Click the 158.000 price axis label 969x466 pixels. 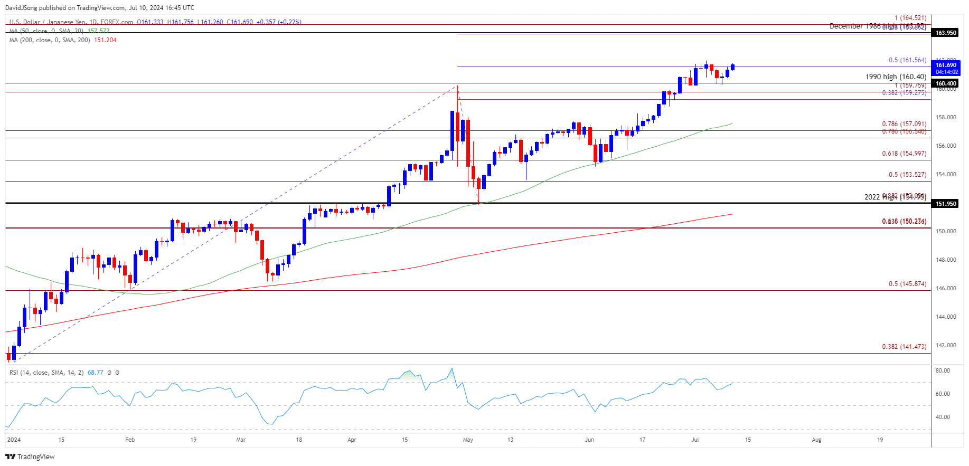tap(946, 117)
